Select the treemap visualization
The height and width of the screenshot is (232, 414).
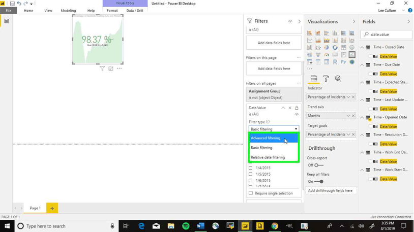point(343,47)
